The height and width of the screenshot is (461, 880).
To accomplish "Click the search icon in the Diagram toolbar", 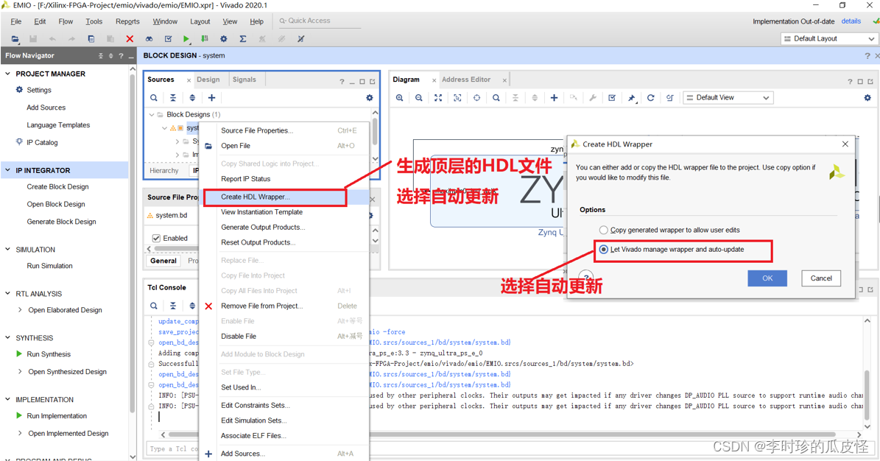I will pos(496,98).
